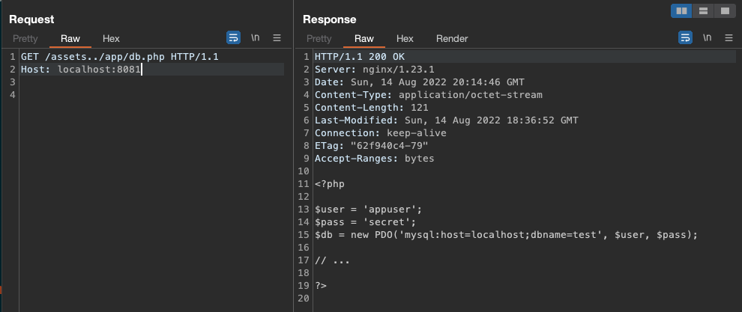The image size is (742, 312).
Task: Click the Request panel title
Action: (x=31, y=19)
